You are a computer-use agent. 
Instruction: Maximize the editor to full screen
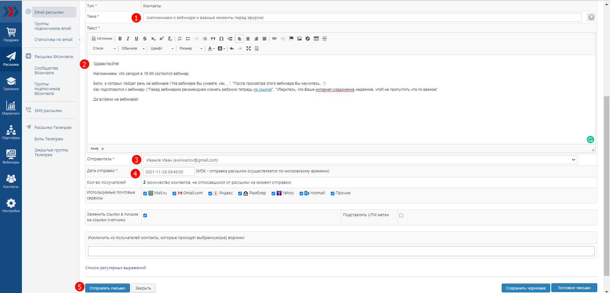coord(248,49)
